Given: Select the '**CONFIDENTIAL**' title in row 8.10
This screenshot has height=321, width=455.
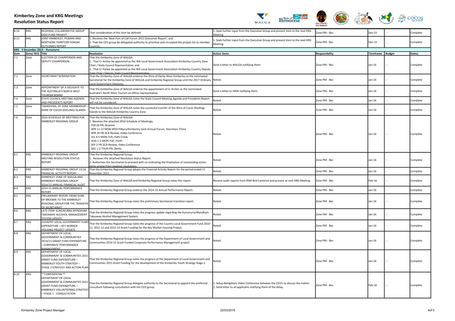Looking at the screenshot, I should click(53, 274).
